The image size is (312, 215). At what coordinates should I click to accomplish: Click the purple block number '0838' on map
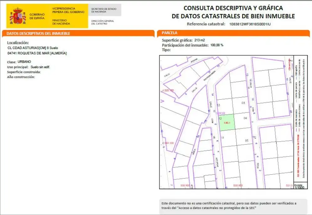pos(221,113)
